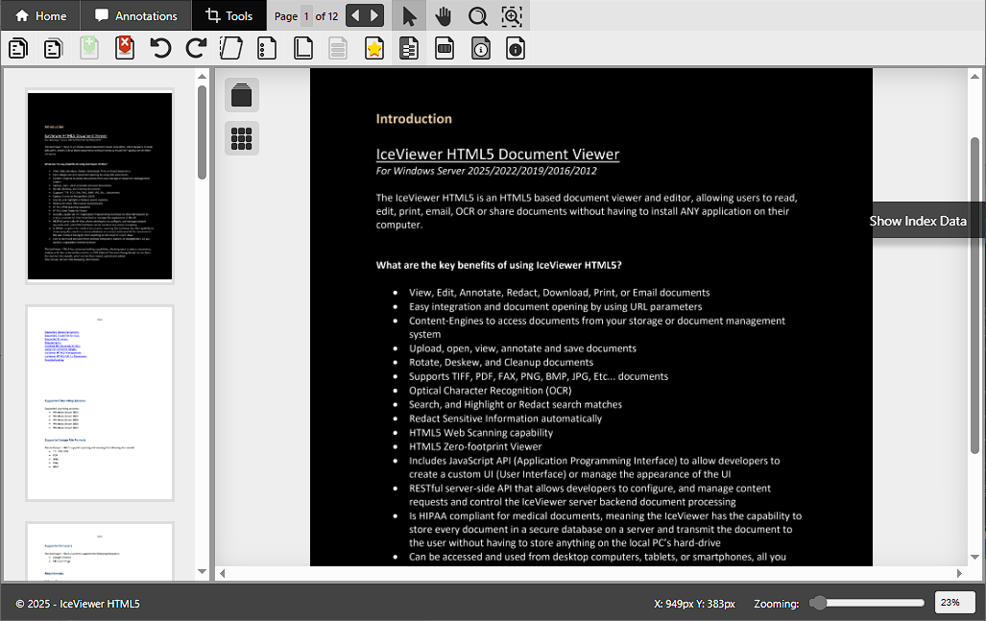The width and height of the screenshot is (986, 621).
Task: Click horizontal scroll right arrow
Action: (959, 573)
